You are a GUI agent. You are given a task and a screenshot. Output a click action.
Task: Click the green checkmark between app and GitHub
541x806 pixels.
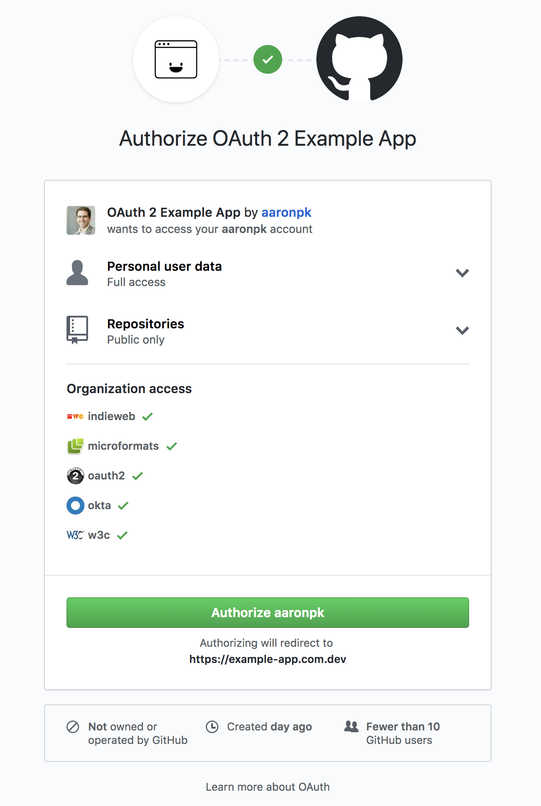[x=268, y=59]
